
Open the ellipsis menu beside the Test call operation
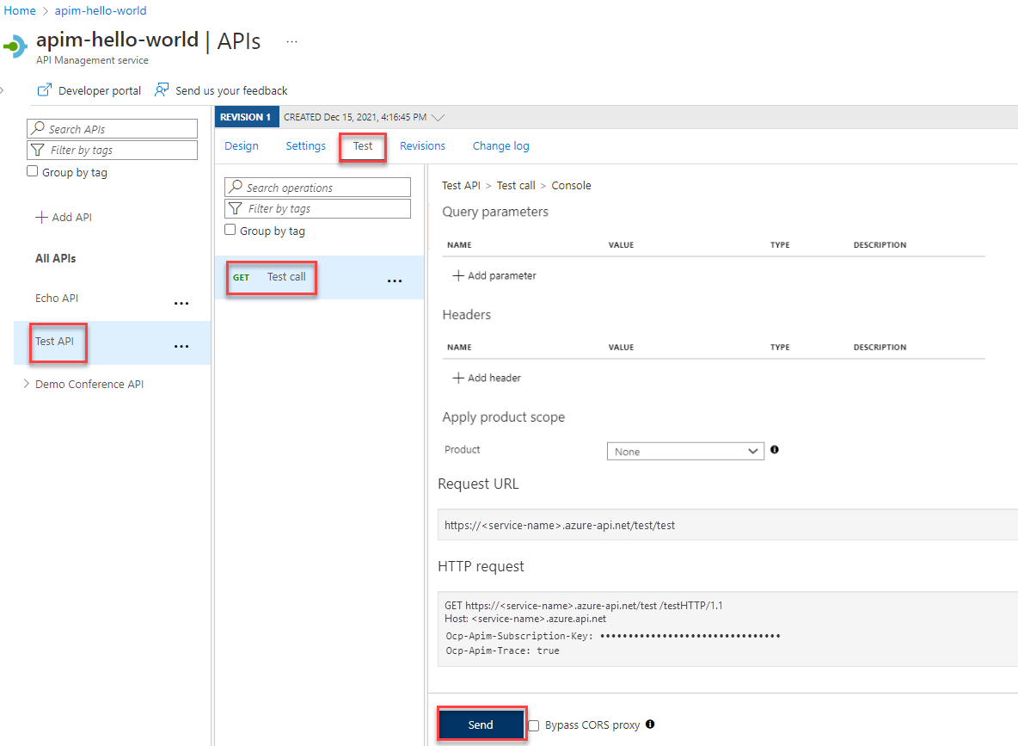pyautogui.click(x=395, y=280)
